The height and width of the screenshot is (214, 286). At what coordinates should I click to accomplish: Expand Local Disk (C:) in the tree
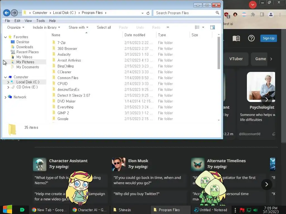click(x=8, y=82)
